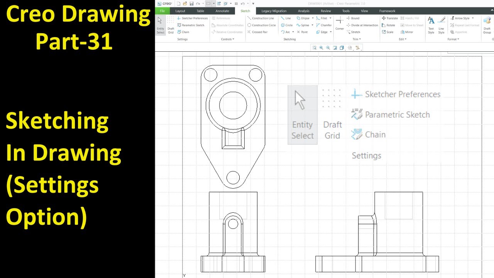Choose the Construction Circle tool
This screenshot has width=494, height=278.
(x=261, y=25)
